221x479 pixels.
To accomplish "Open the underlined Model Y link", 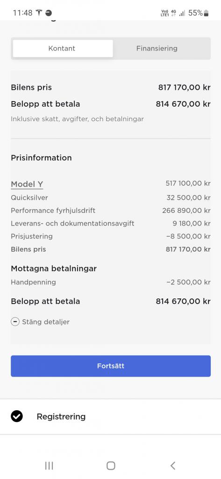I will click(27, 184).
